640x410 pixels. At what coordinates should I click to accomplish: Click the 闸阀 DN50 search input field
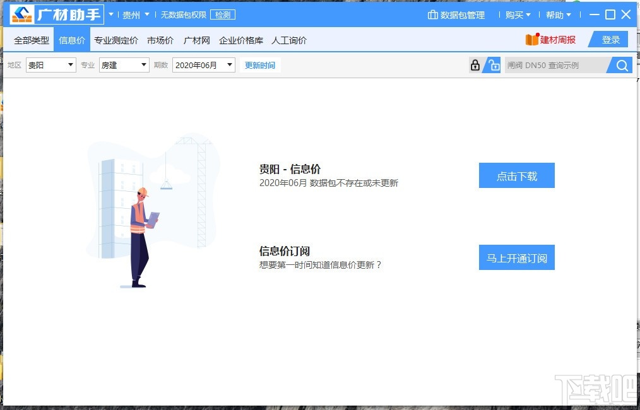pyautogui.click(x=555, y=65)
